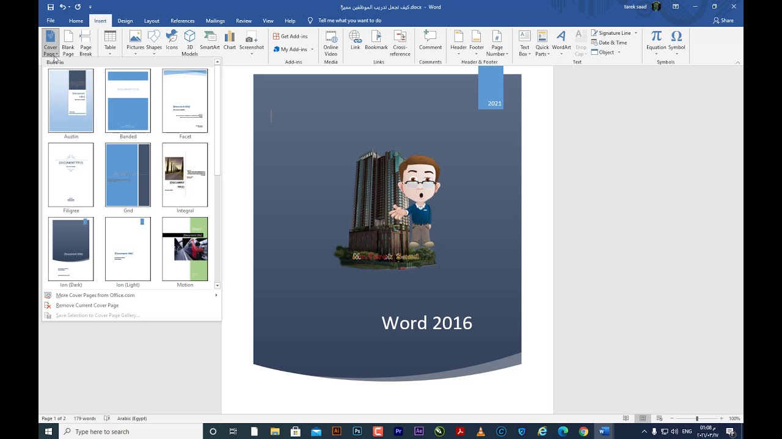Image resolution: width=782 pixels, height=439 pixels.
Task: Save the document from Quick Access Toolbar
Action: (x=50, y=7)
